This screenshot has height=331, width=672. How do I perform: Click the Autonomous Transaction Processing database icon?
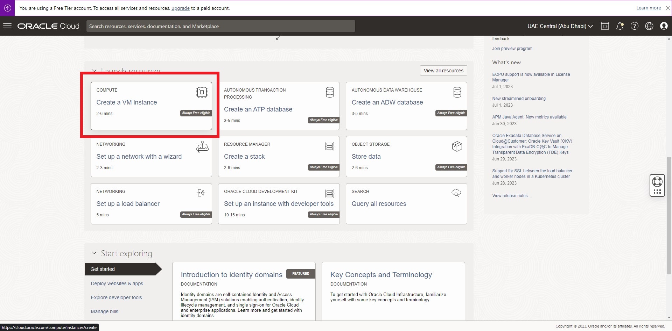pos(329,92)
